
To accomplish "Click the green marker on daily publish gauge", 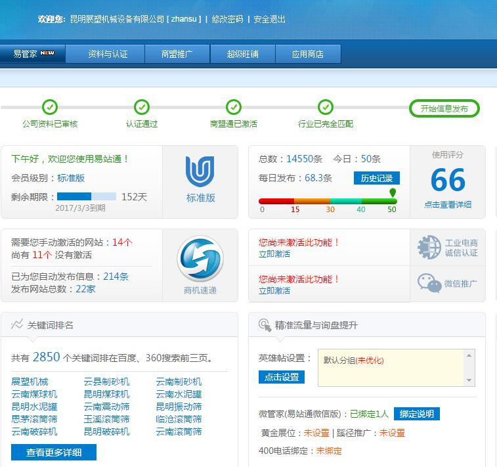I will 393,193.
